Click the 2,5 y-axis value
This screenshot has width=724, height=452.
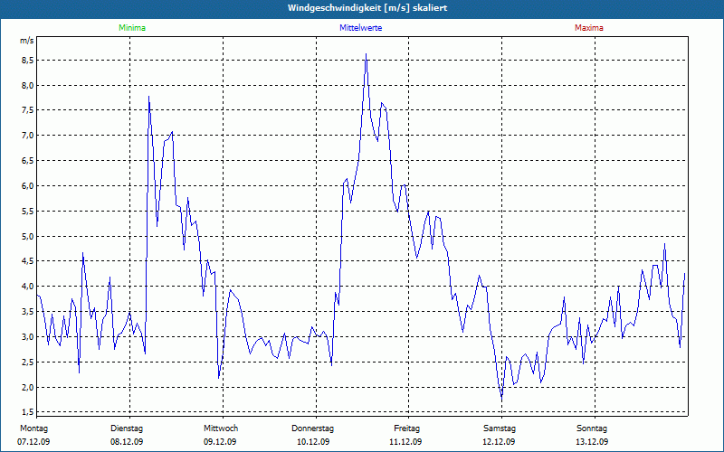[28, 363]
